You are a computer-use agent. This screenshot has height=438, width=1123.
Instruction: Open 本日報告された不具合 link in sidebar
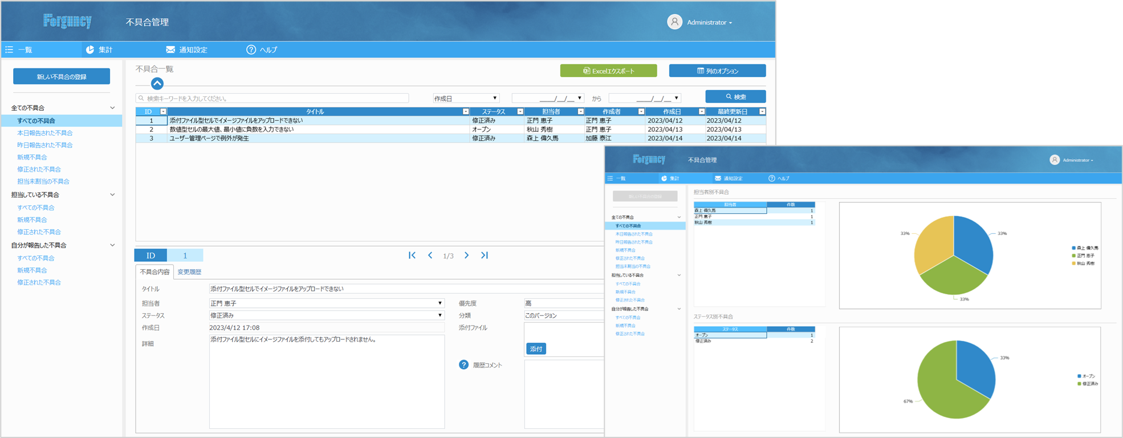(x=44, y=133)
